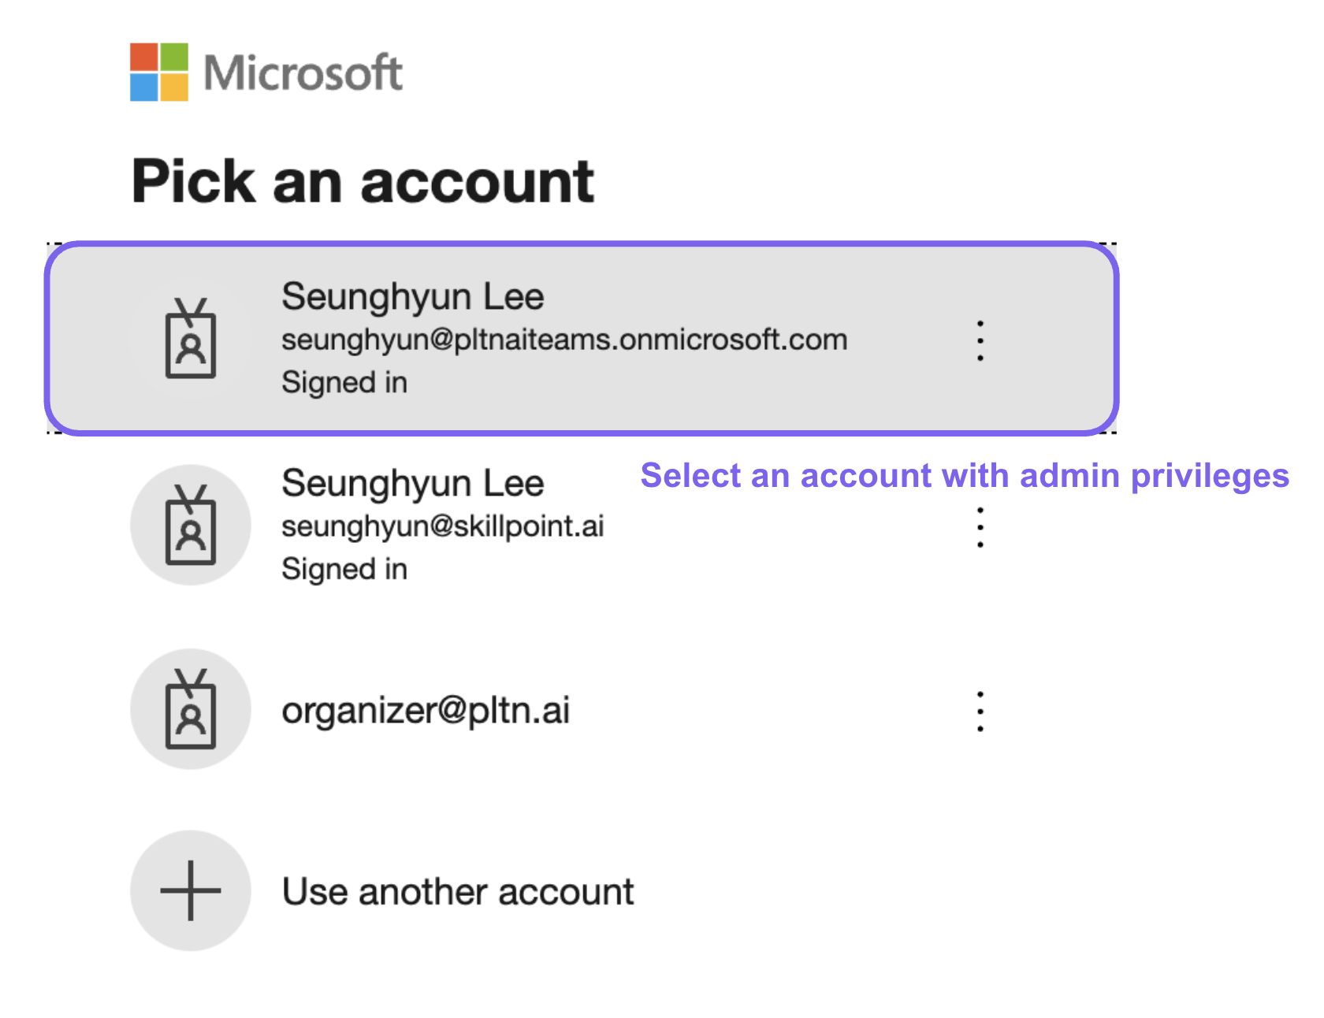Open options menu for pltnaiteams.onmicrosoft.com account
Viewport: 1324px width, 1018px height.
(980, 340)
